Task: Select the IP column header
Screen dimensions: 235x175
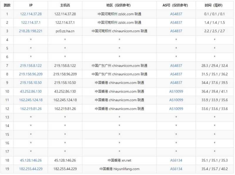Action: [x=31, y=5]
